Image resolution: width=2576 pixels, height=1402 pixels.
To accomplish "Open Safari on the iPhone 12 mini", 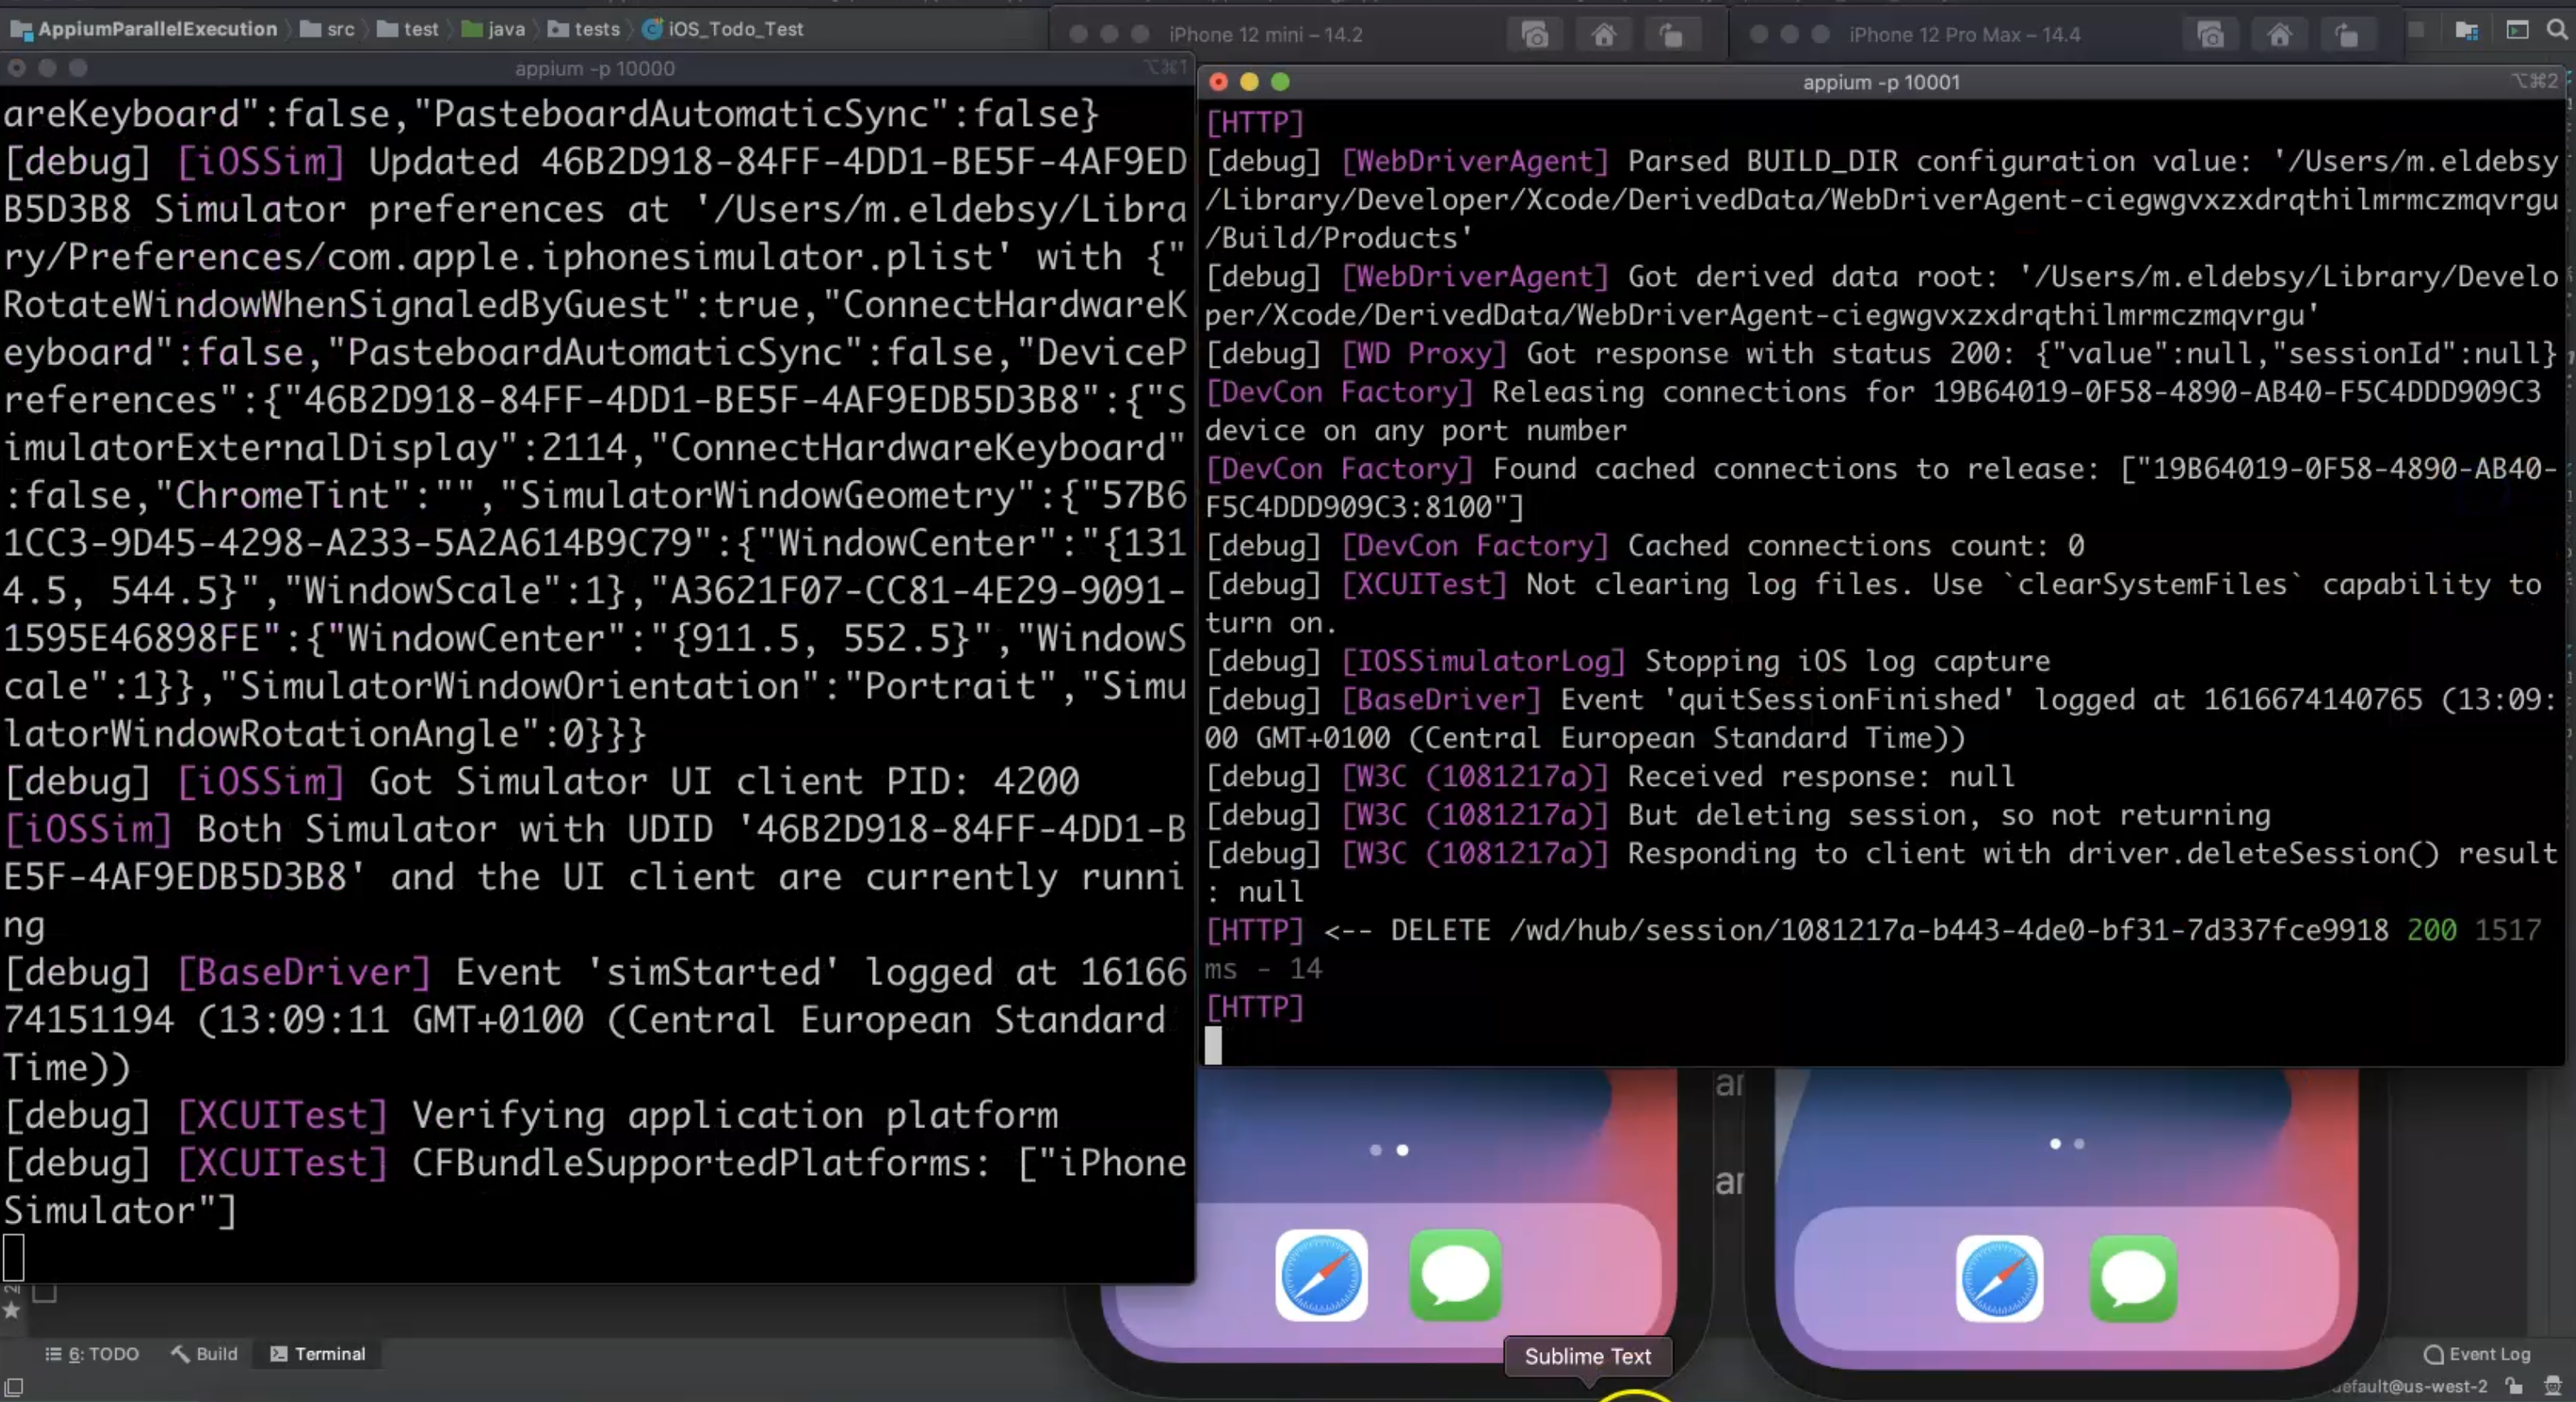I will pos(1321,1275).
